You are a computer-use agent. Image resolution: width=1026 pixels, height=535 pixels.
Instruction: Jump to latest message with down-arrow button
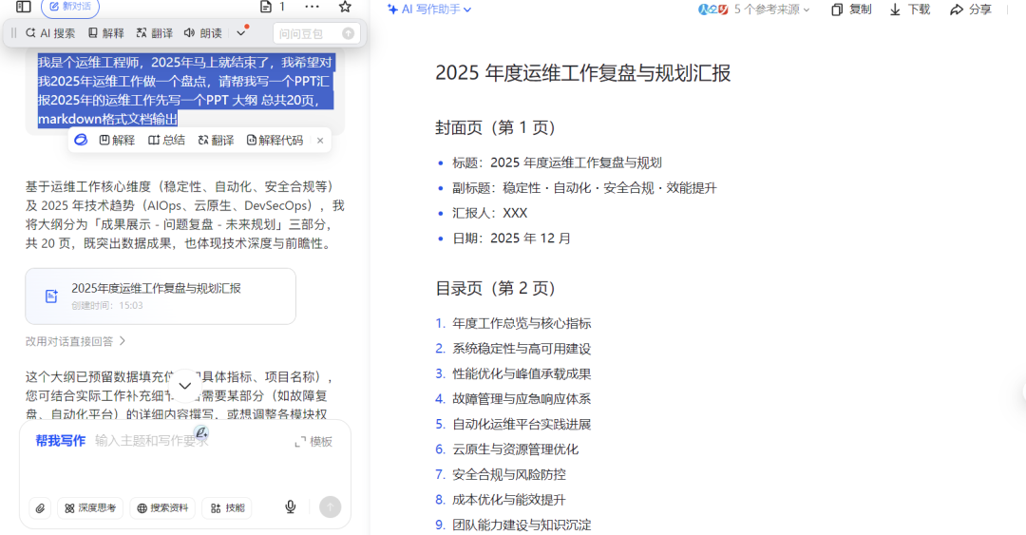pyautogui.click(x=185, y=386)
